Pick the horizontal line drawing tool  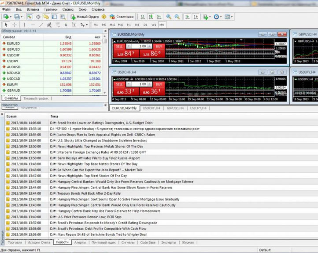coord(33,25)
